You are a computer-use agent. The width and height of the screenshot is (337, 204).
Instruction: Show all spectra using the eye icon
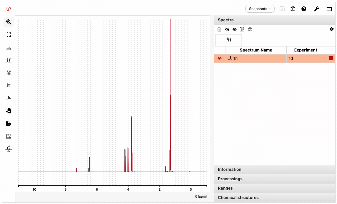tap(235, 29)
